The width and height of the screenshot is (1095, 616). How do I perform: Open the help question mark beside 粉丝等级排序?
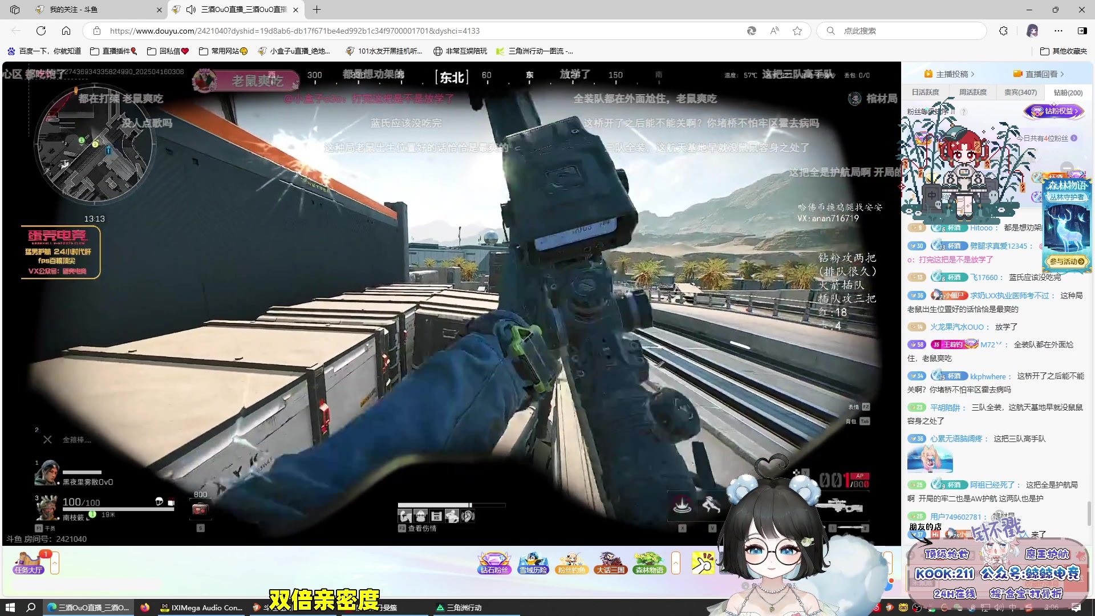point(964,112)
